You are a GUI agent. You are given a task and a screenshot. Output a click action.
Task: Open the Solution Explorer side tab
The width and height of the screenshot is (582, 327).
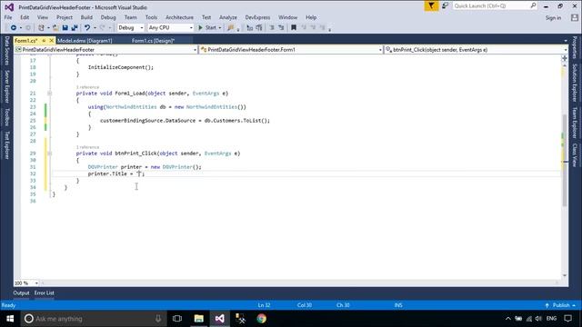point(575,83)
